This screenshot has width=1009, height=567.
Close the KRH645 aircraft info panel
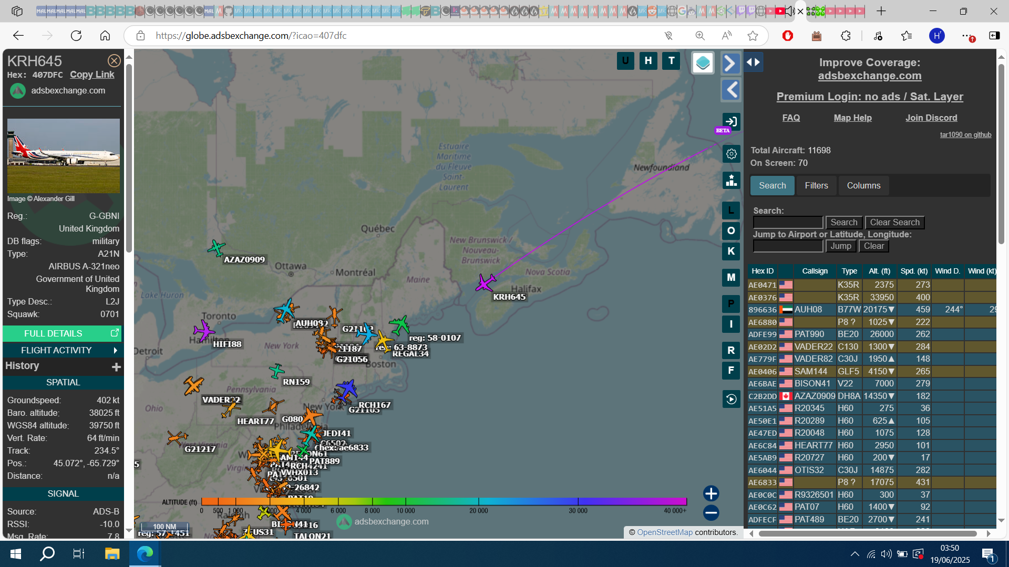114,61
